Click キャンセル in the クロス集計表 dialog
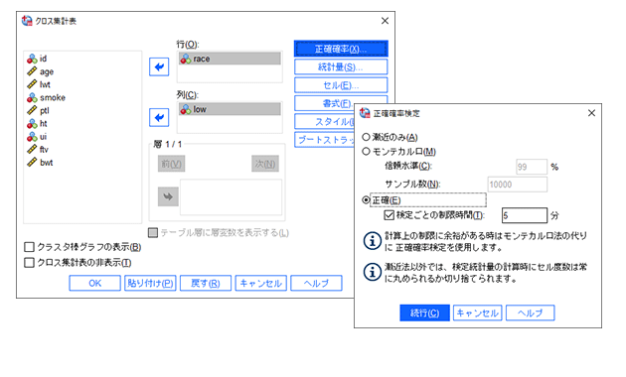The height and width of the screenshot is (377, 626). (261, 284)
